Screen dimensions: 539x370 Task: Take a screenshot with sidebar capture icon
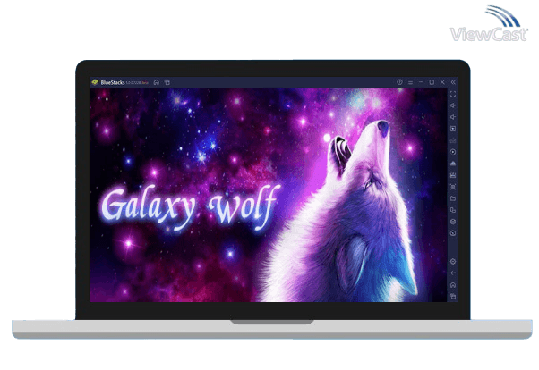click(x=453, y=187)
